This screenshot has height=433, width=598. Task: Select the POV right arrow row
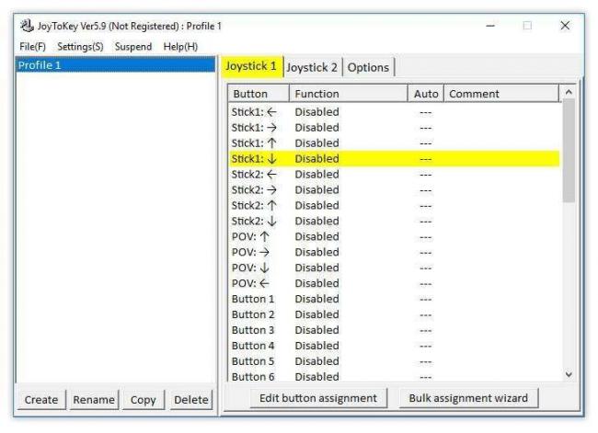click(395, 252)
